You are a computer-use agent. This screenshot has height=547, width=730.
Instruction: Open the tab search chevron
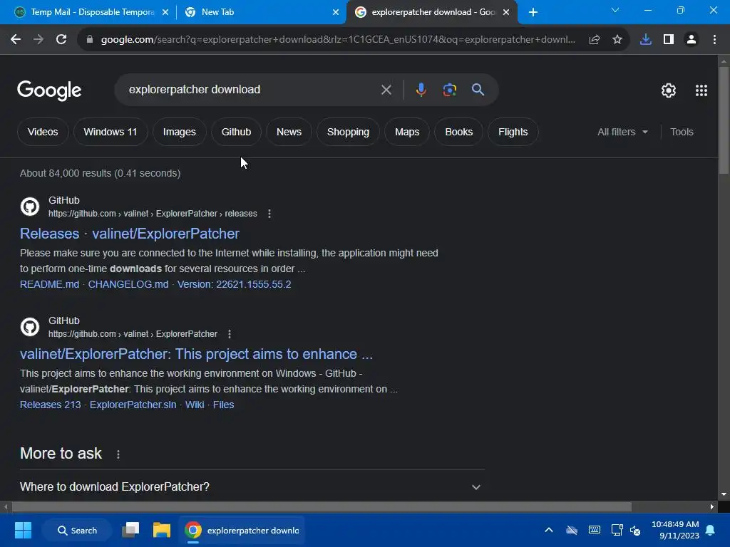(615, 10)
